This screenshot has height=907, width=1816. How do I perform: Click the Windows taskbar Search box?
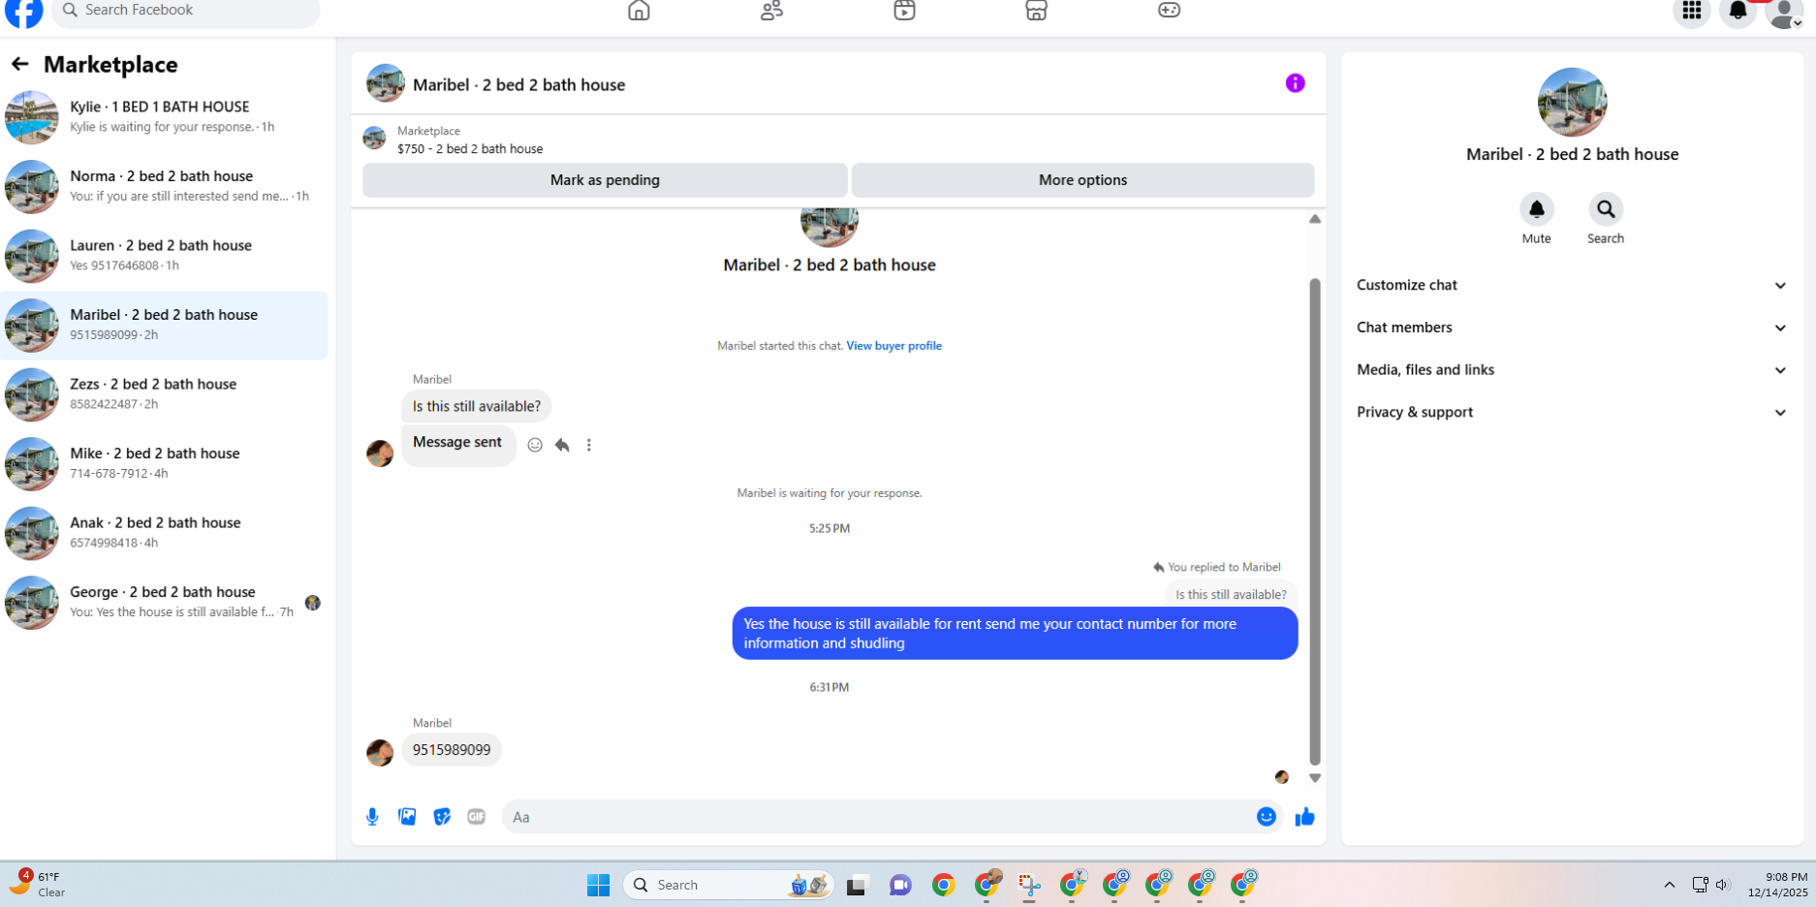click(x=729, y=885)
